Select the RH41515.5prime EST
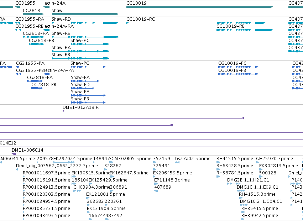 pos(218,162)
